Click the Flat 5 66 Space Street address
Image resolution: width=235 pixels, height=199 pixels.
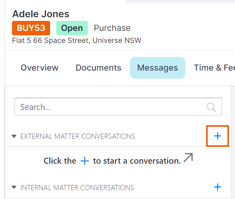[x=77, y=41]
